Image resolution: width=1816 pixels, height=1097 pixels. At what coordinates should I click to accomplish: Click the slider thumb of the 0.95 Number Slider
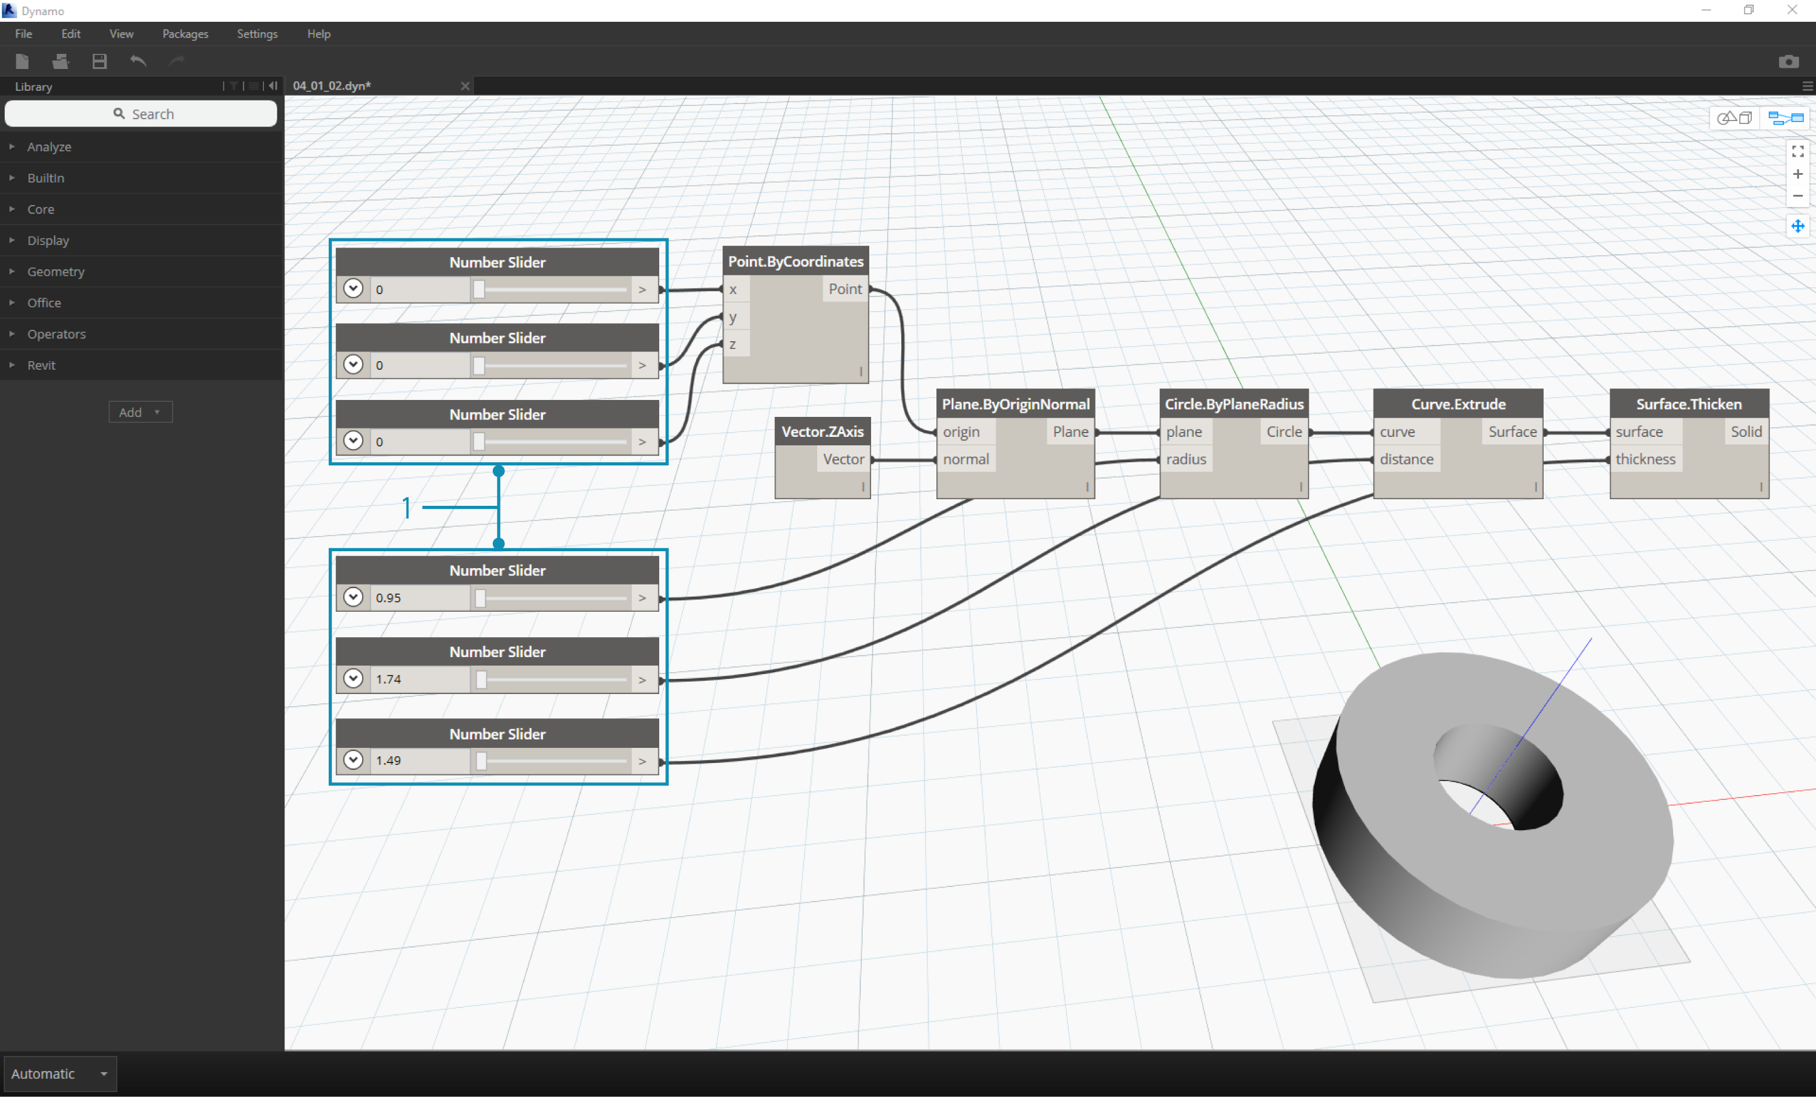click(x=480, y=597)
